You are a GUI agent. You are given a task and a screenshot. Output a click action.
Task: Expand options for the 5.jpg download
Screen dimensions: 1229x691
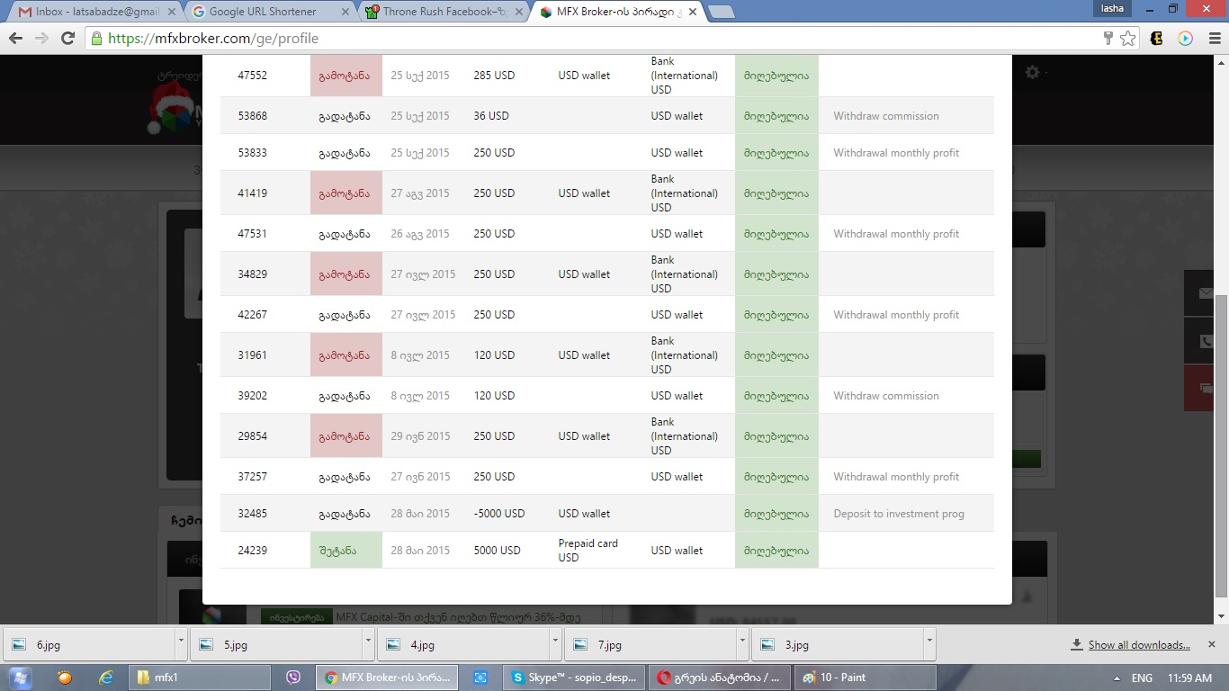pos(368,644)
